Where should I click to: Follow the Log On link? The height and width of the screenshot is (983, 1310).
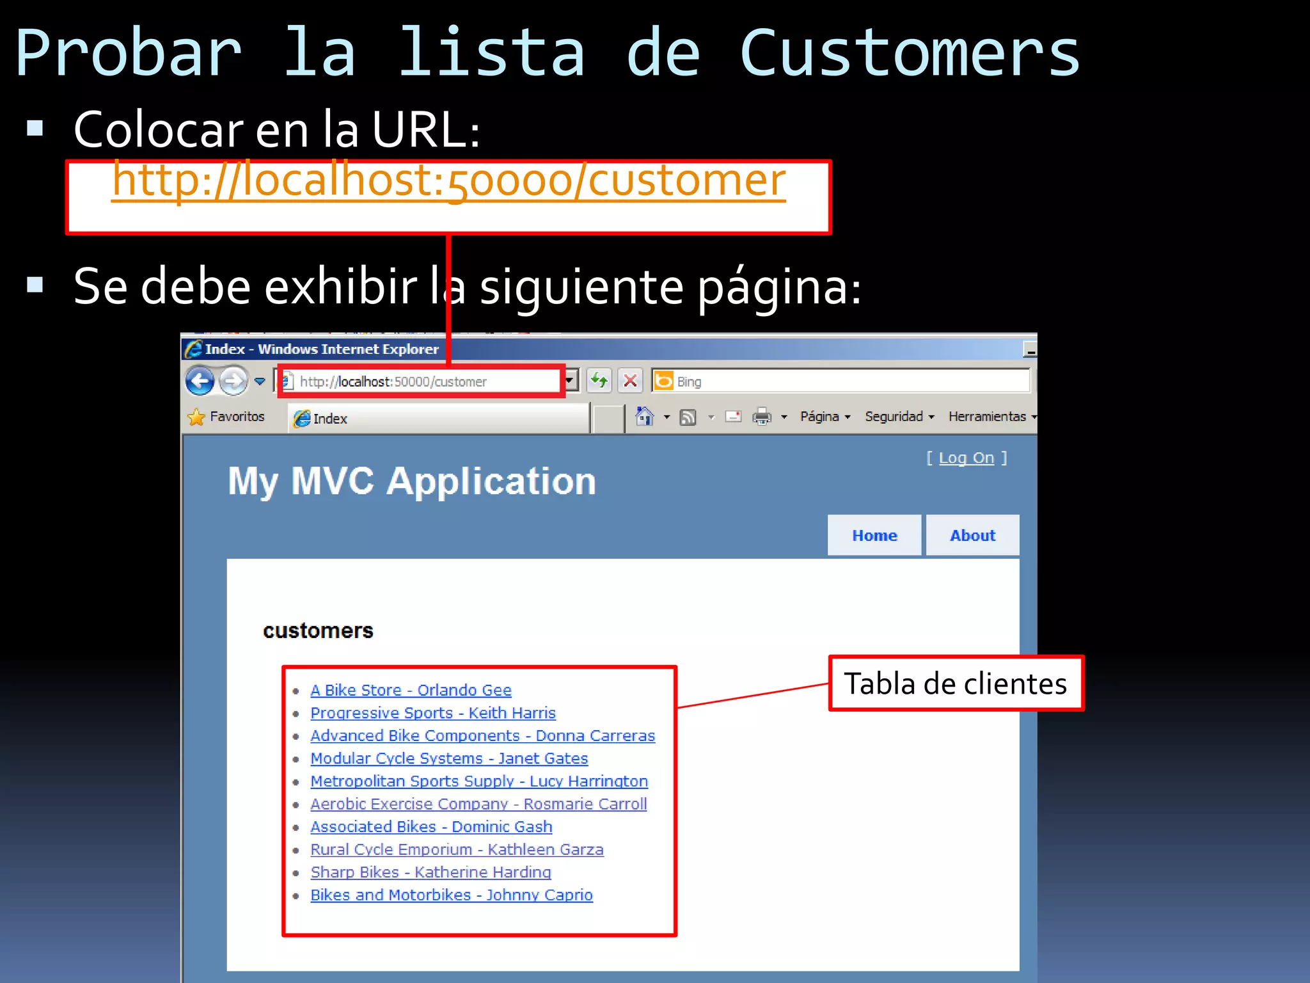966,458
